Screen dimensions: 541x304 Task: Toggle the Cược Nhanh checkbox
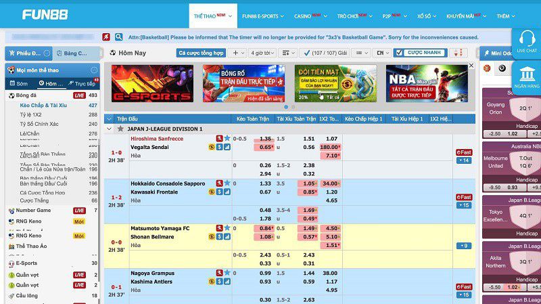pos(399,53)
